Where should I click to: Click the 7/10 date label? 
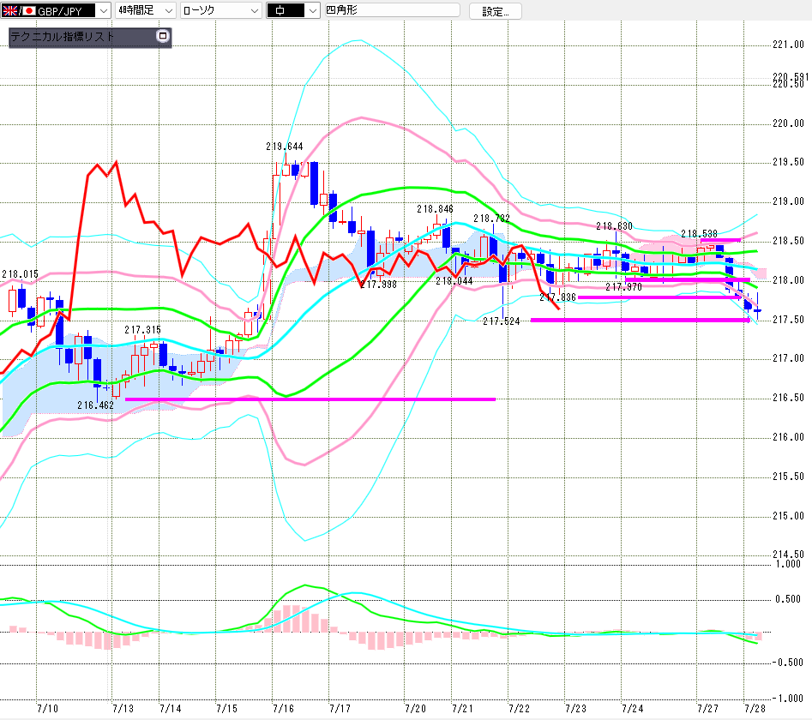click(x=48, y=709)
